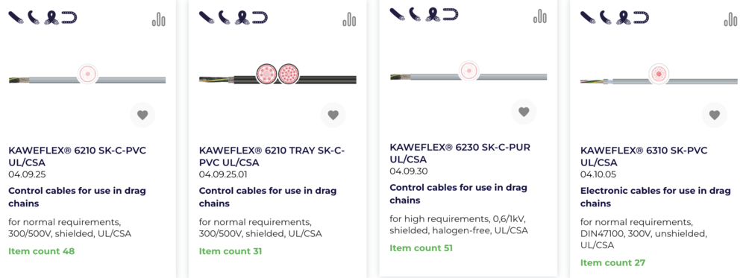The width and height of the screenshot is (746, 278).
Task: Click drag chain icon on 6230 SK-C-PUR card
Action: pos(451,14)
